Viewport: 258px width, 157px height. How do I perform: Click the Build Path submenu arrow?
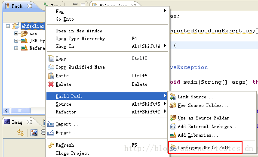click(165, 96)
